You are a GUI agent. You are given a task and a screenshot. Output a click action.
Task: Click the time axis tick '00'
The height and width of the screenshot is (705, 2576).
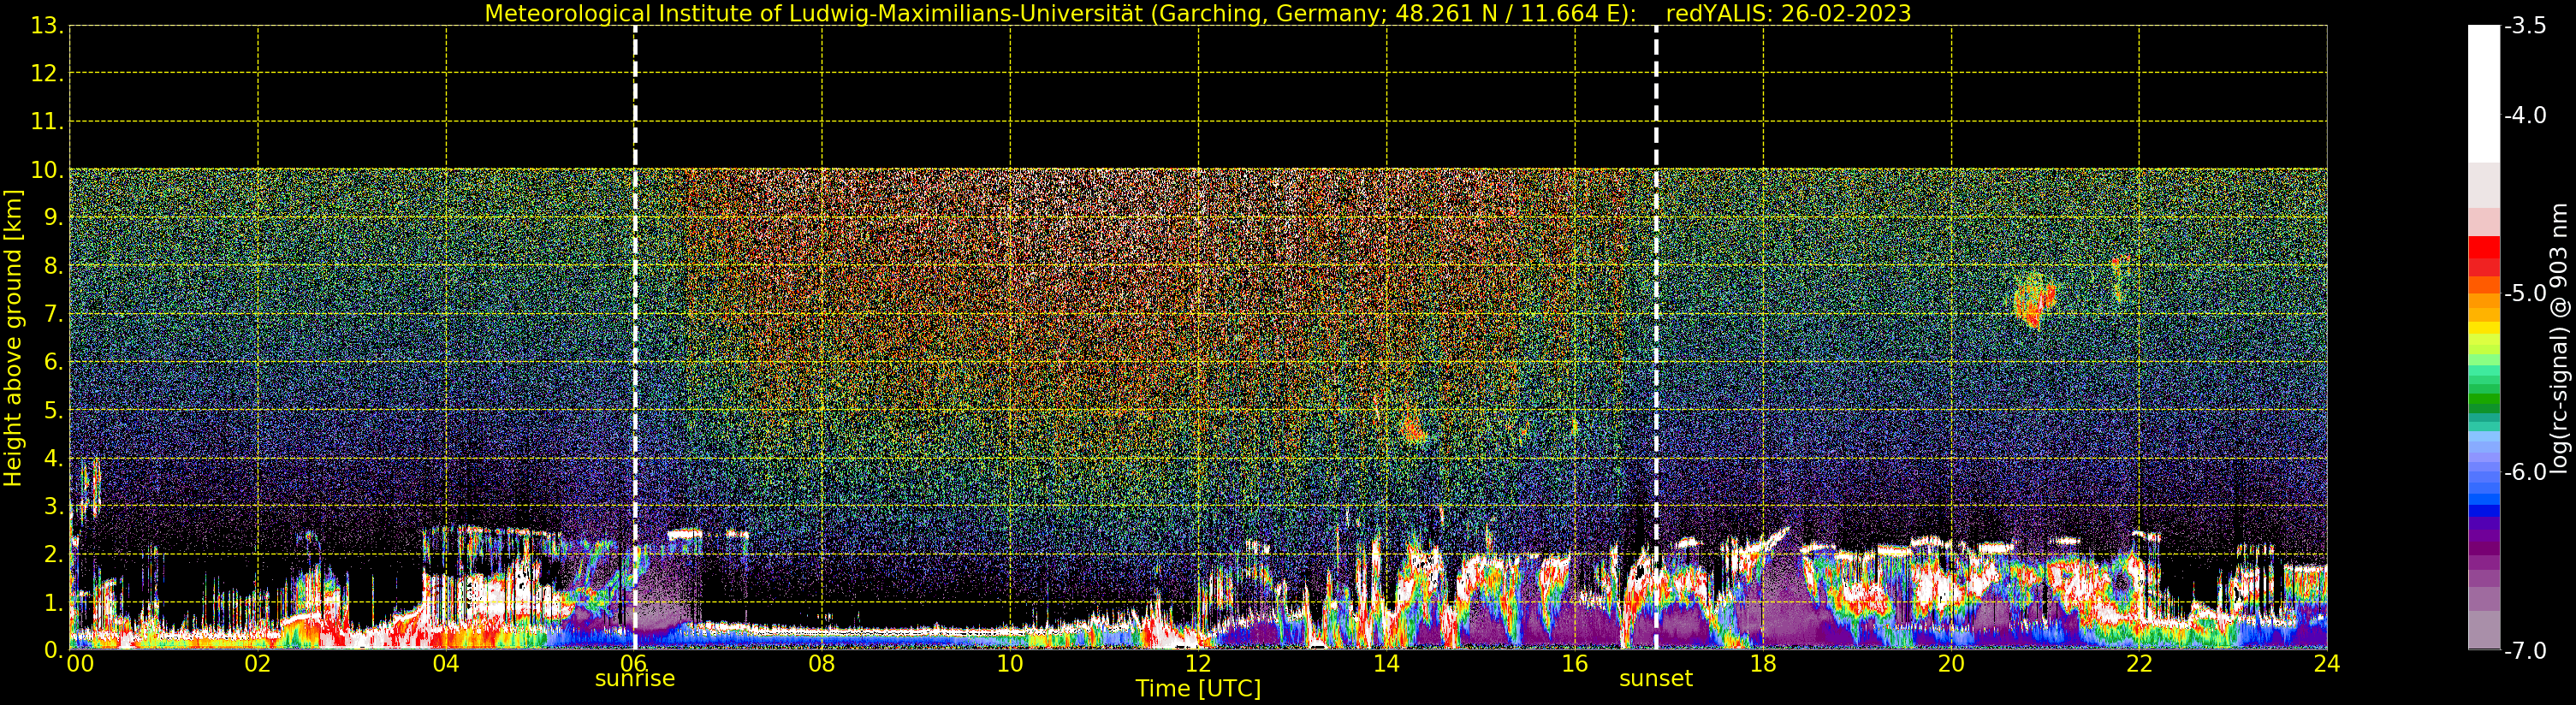tap(80, 664)
